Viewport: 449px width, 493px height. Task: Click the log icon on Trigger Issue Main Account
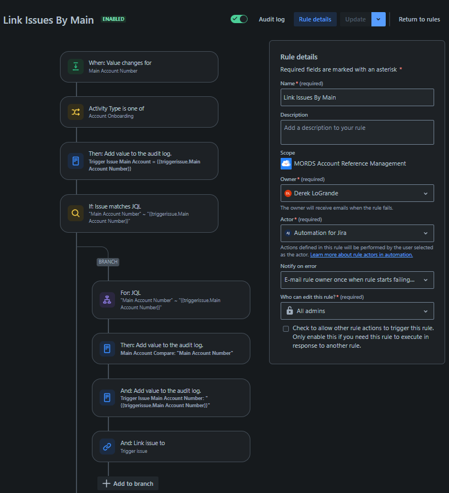coord(75,161)
